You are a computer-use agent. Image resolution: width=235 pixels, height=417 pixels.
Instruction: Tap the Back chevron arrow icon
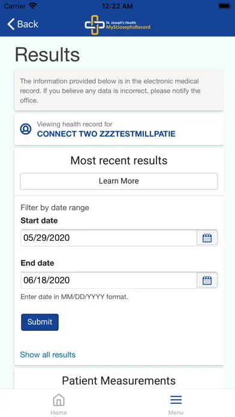(x=11, y=24)
